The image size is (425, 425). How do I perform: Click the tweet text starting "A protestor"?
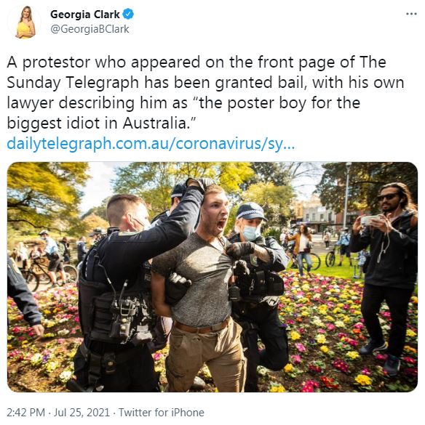coord(205,93)
